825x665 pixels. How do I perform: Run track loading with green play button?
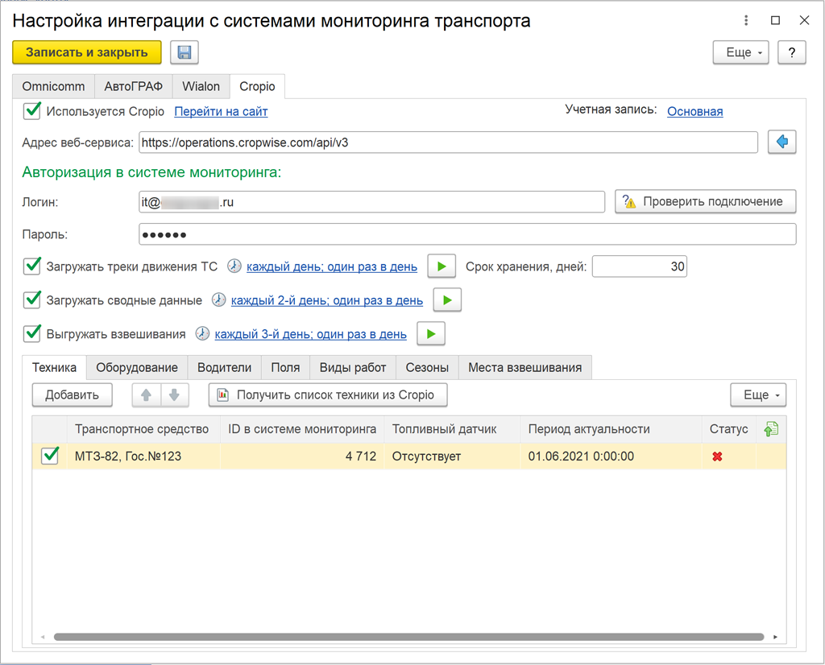tap(441, 266)
